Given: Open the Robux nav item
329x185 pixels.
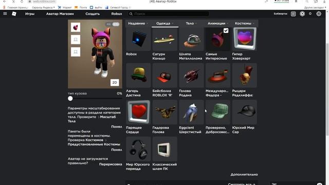Looking at the screenshot, I should click(117, 14).
